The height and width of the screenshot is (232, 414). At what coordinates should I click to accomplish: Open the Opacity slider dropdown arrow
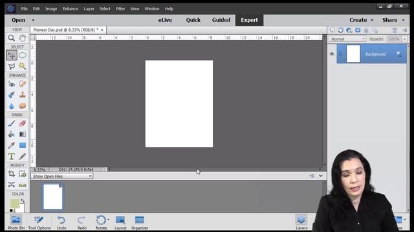[x=404, y=39]
